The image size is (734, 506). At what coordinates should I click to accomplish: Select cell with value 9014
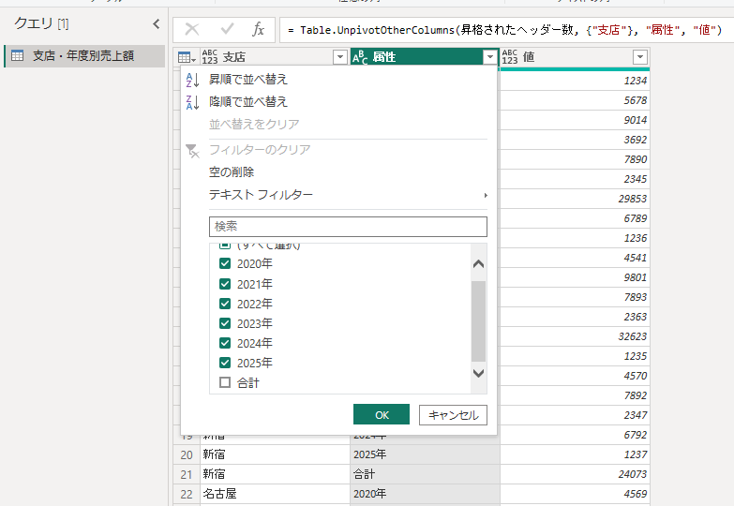pos(575,120)
